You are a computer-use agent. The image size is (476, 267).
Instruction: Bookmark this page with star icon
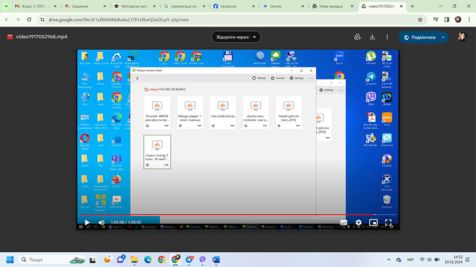(x=420, y=19)
